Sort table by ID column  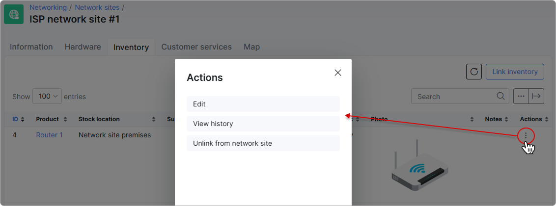coord(19,119)
